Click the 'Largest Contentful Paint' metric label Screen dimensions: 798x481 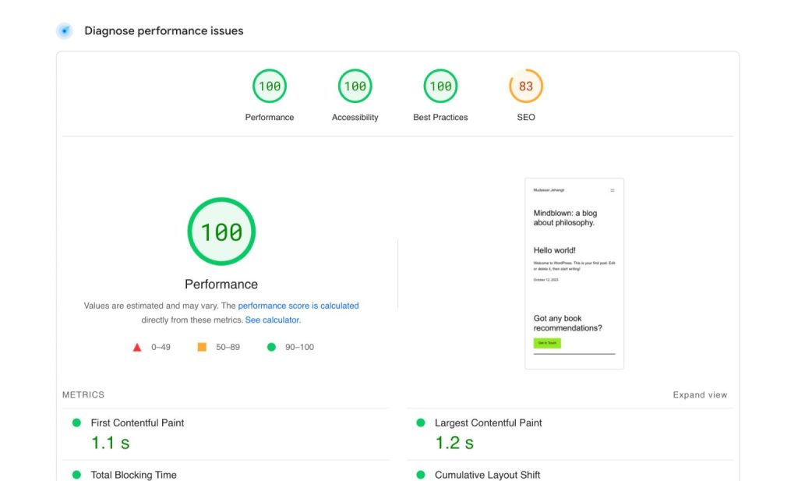click(488, 423)
